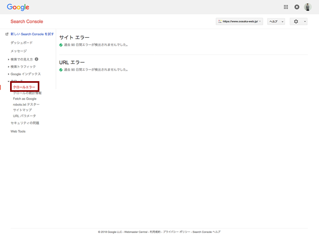Screen dimensions: 319x234
Task: Open robots.txt テスター
Action: pyautogui.click(x=26, y=105)
